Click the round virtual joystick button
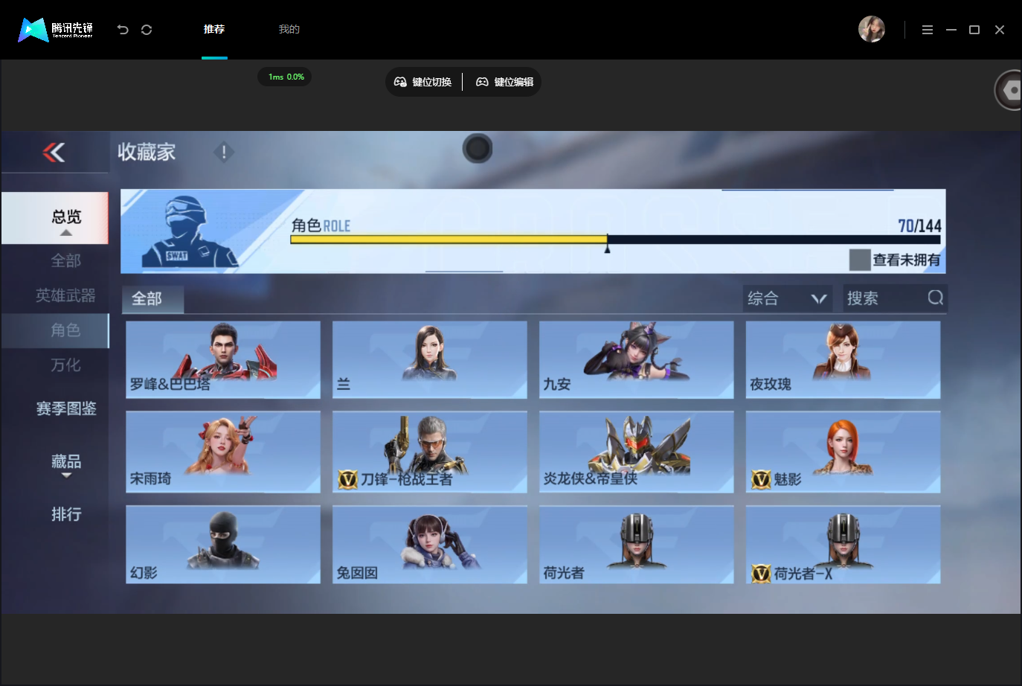1022x686 pixels. coord(478,149)
